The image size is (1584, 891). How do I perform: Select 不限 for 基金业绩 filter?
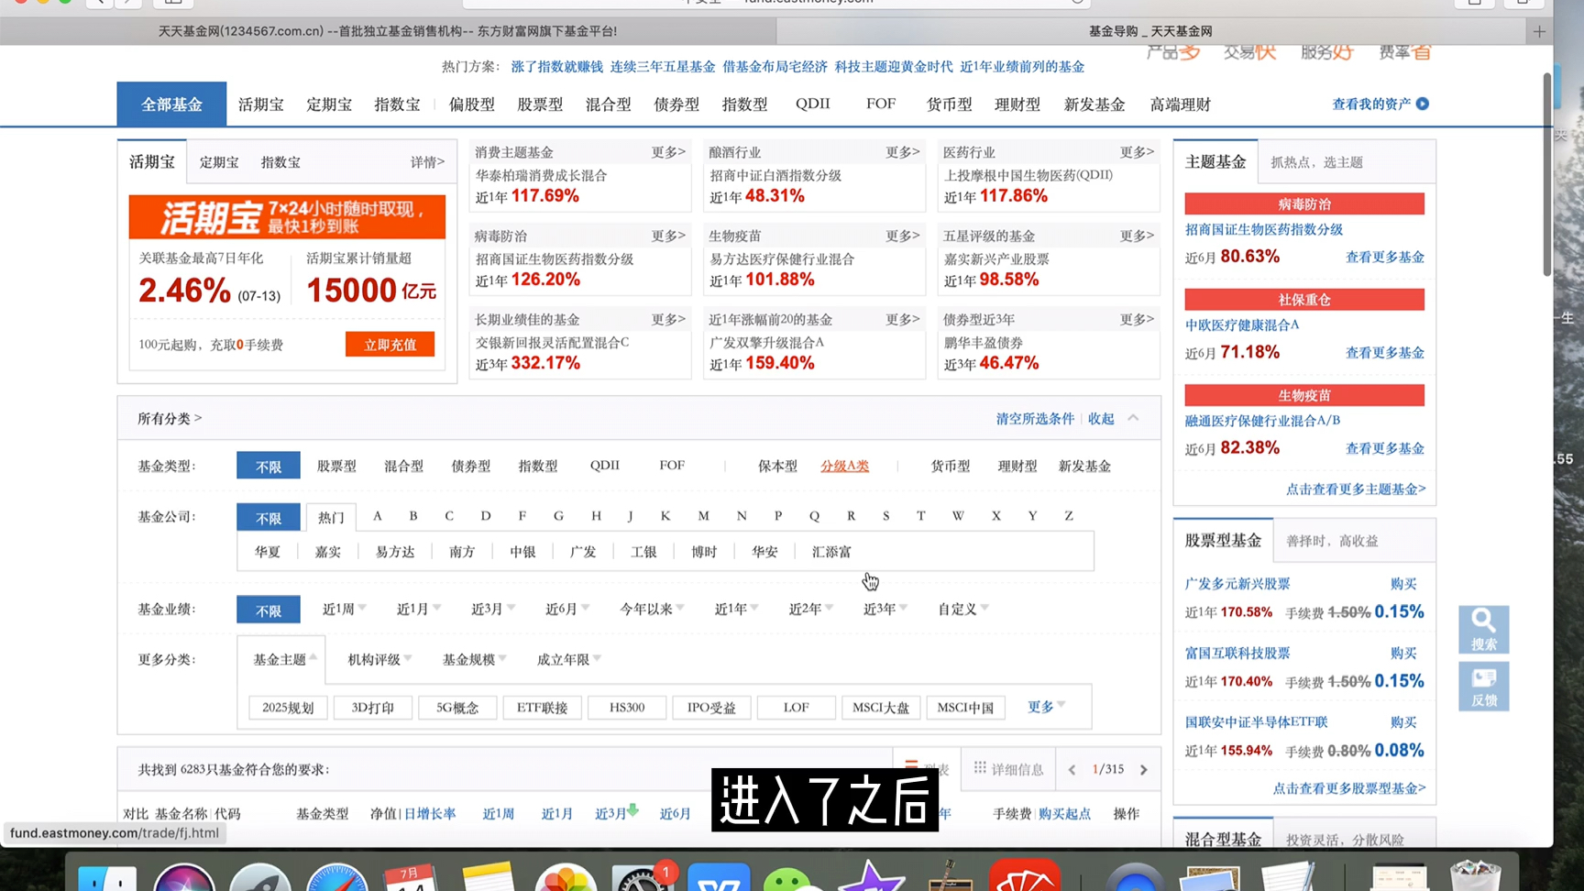tap(269, 610)
